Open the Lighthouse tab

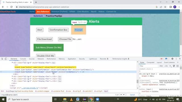93,59
